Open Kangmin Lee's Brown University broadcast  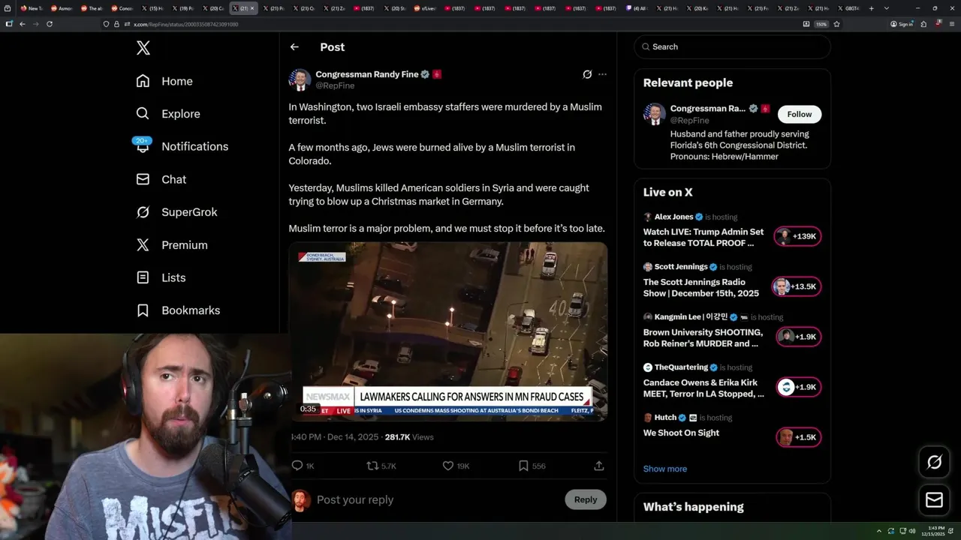point(703,337)
